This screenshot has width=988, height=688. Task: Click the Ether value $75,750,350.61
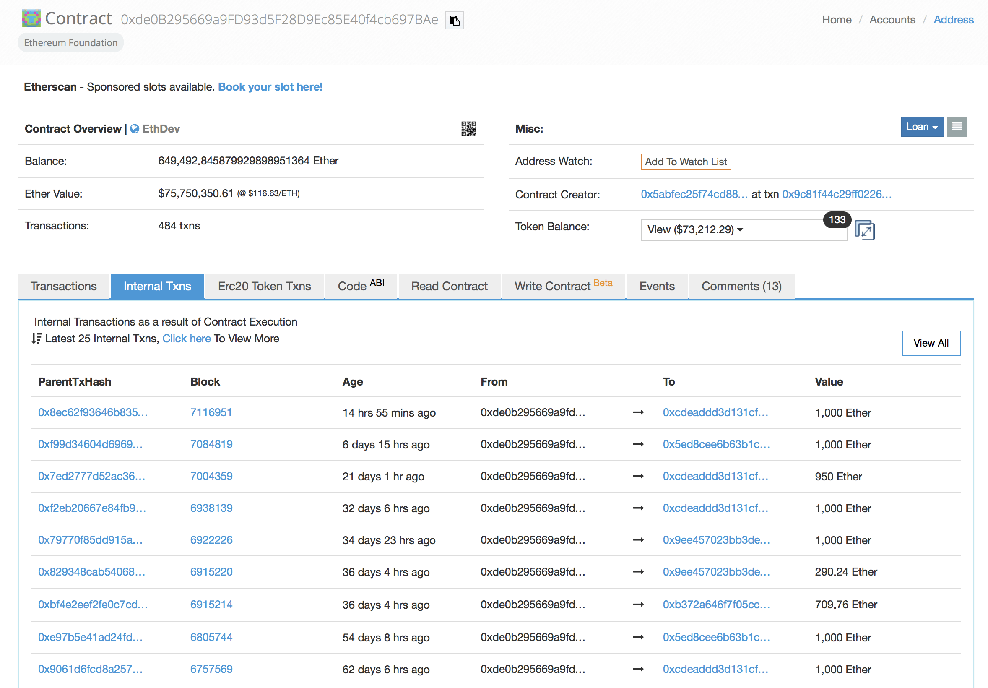coord(195,193)
